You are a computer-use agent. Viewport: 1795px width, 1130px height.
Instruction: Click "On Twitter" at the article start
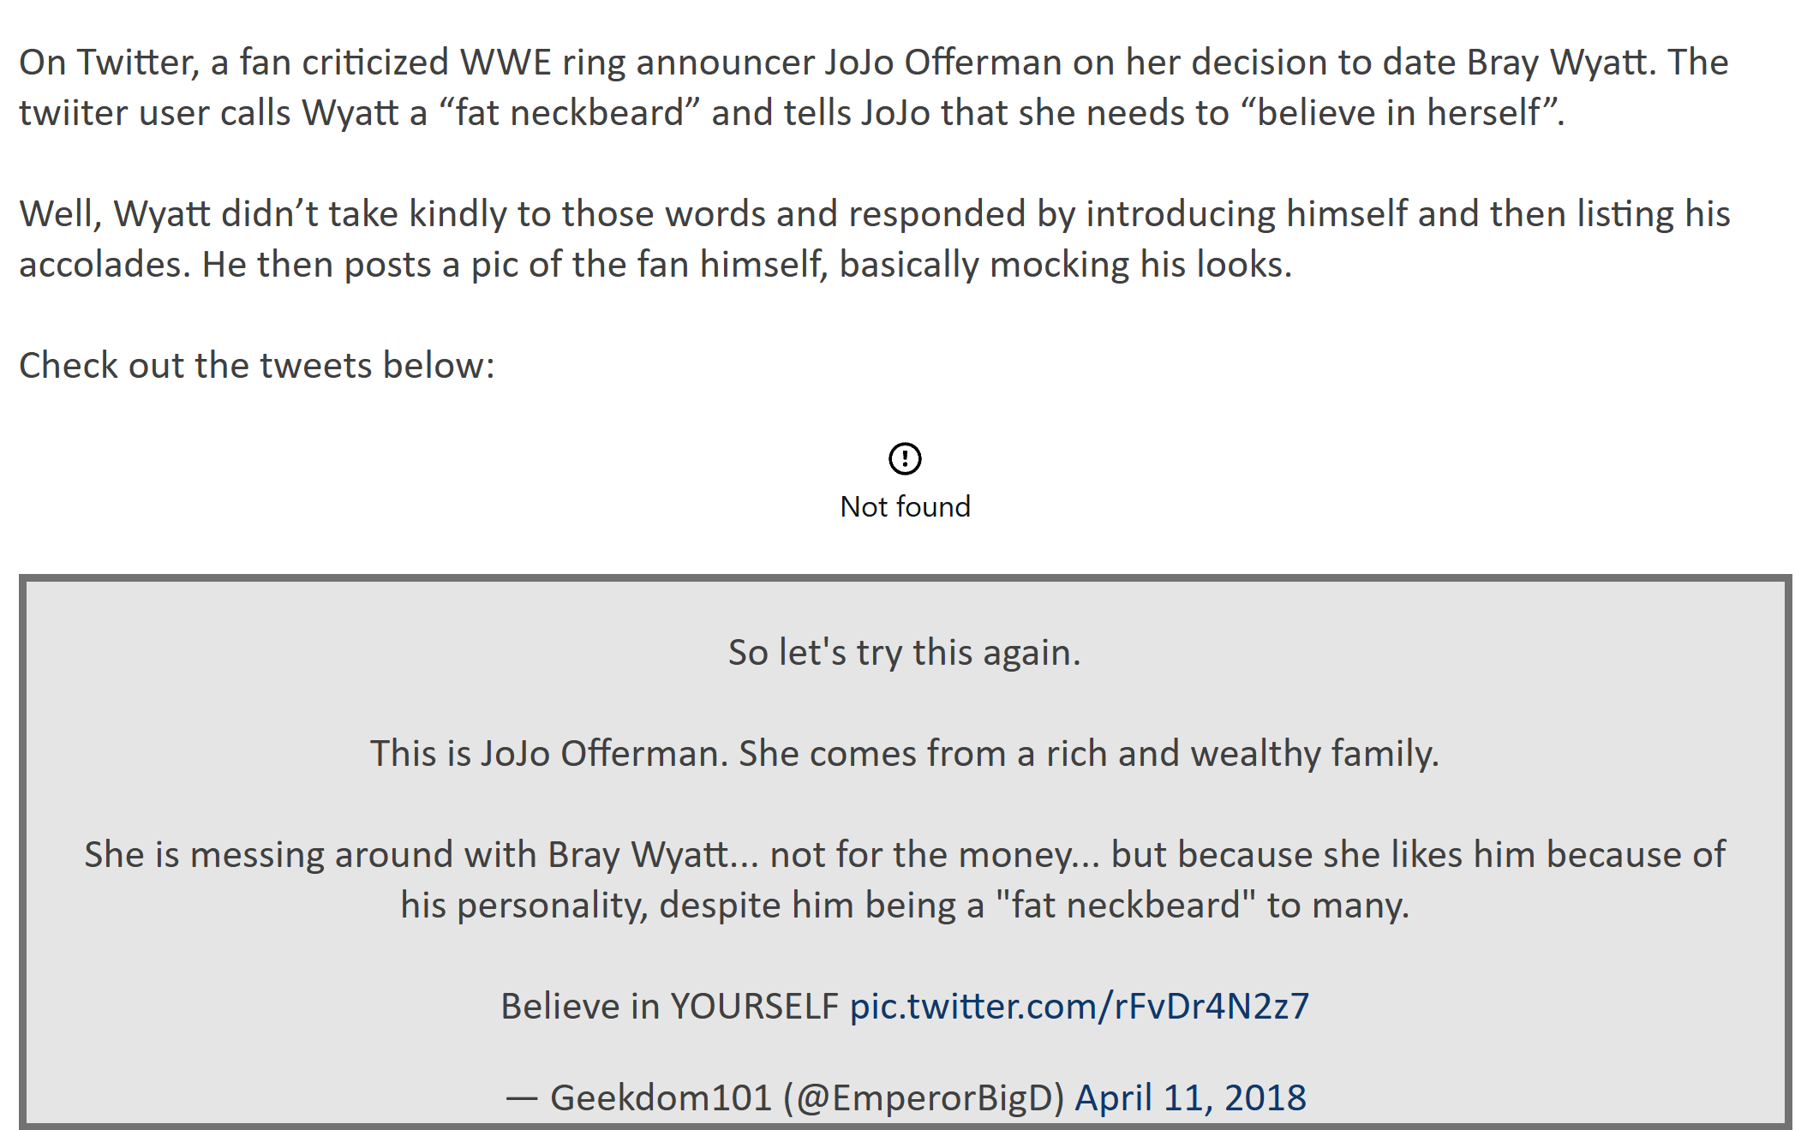[x=109, y=63]
